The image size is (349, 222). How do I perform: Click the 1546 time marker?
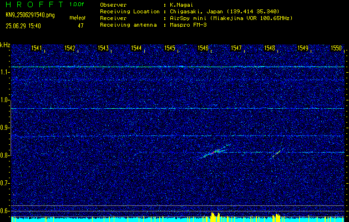[x=203, y=48]
